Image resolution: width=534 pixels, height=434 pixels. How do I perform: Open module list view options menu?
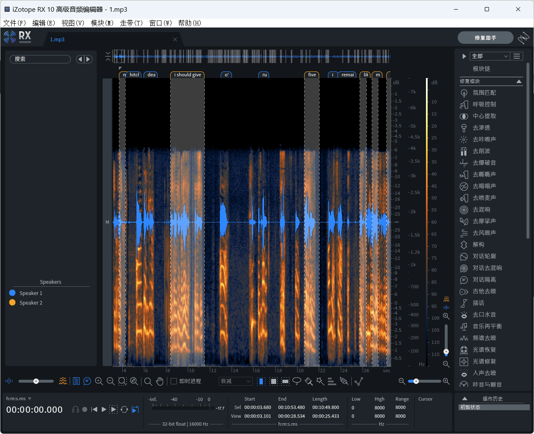pos(516,56)
